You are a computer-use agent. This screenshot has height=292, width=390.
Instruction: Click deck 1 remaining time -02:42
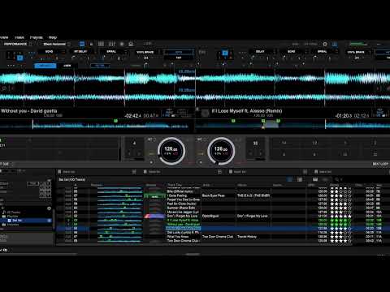point(132,116)
